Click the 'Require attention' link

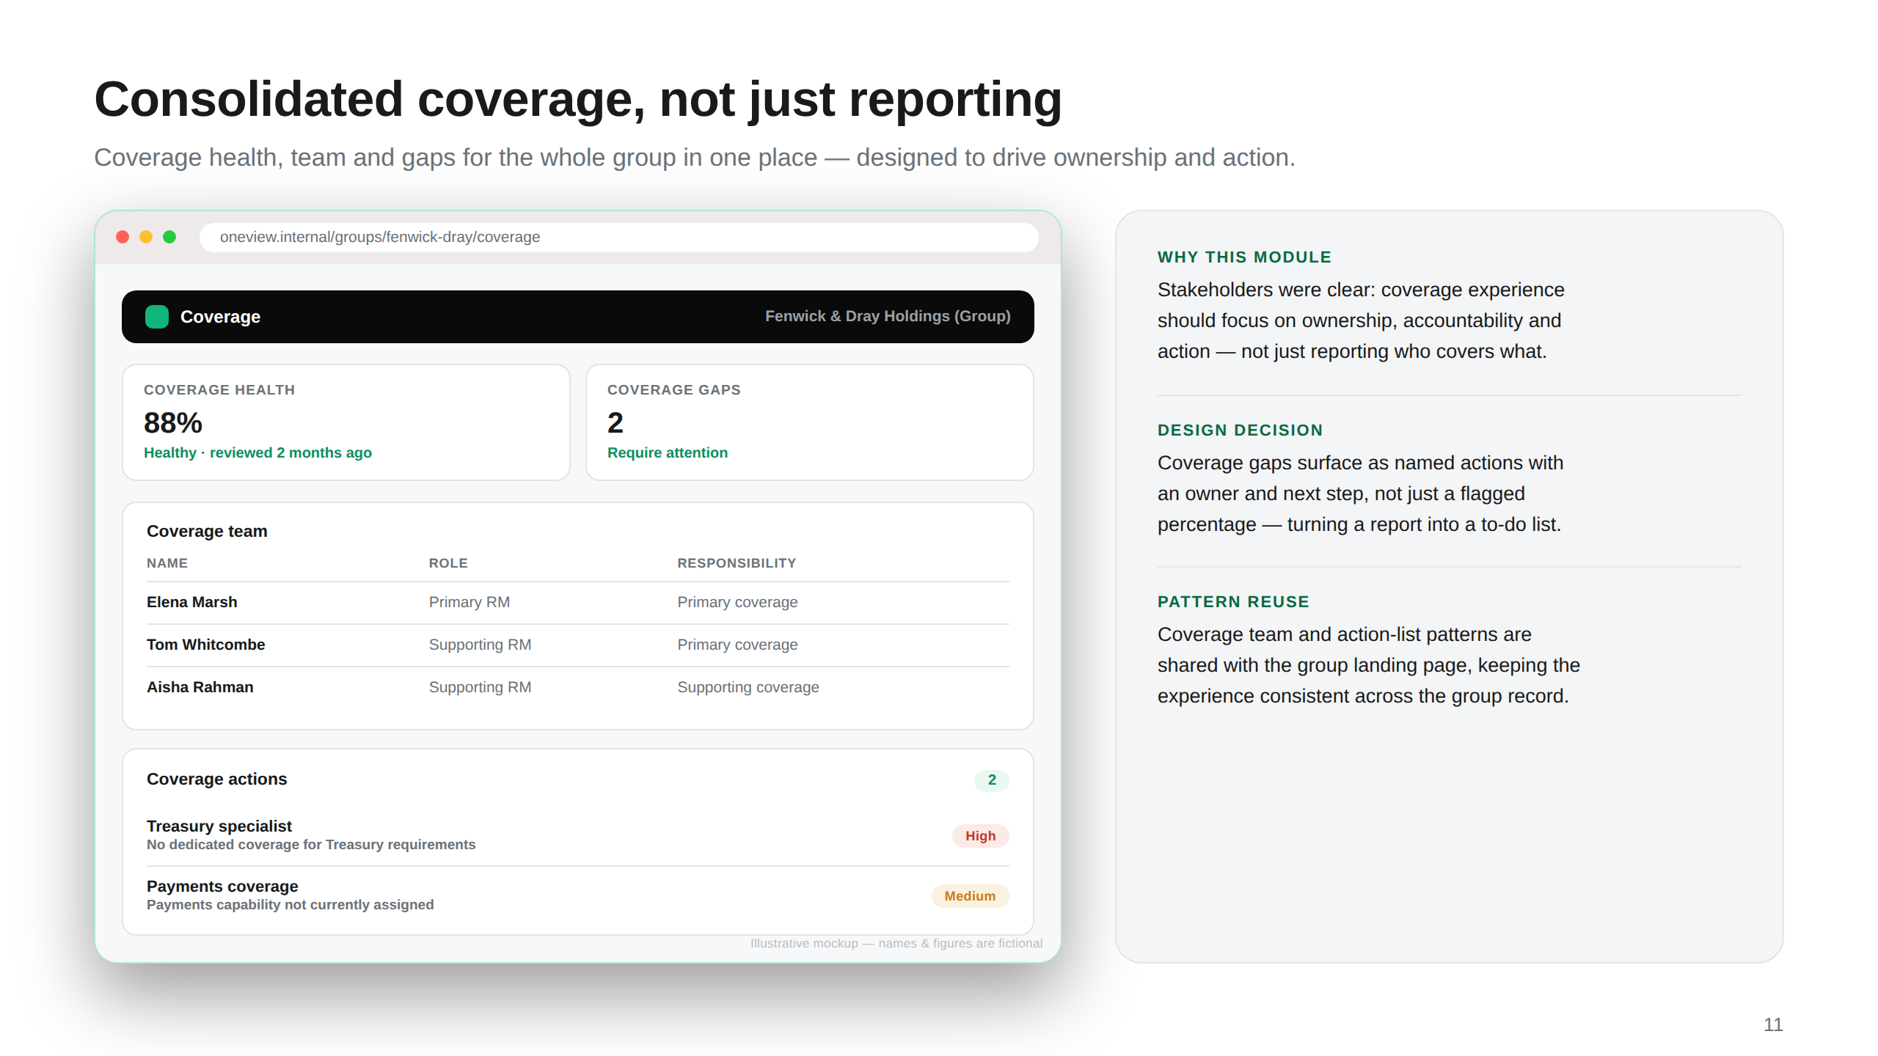pos(668,452)
